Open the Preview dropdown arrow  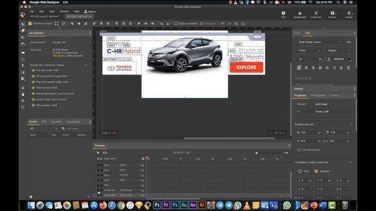[x=335, y=13]
